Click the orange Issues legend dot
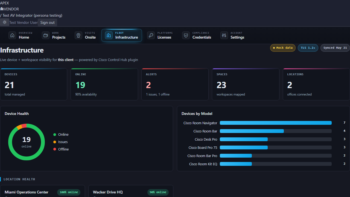Viewport: 350px width, 197px height. point(55,142)
